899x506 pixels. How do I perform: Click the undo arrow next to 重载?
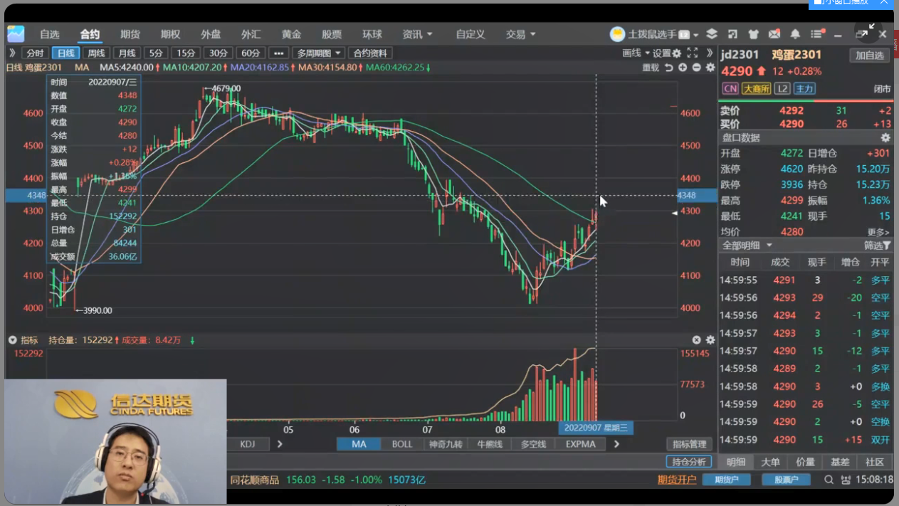pos(668,68)
